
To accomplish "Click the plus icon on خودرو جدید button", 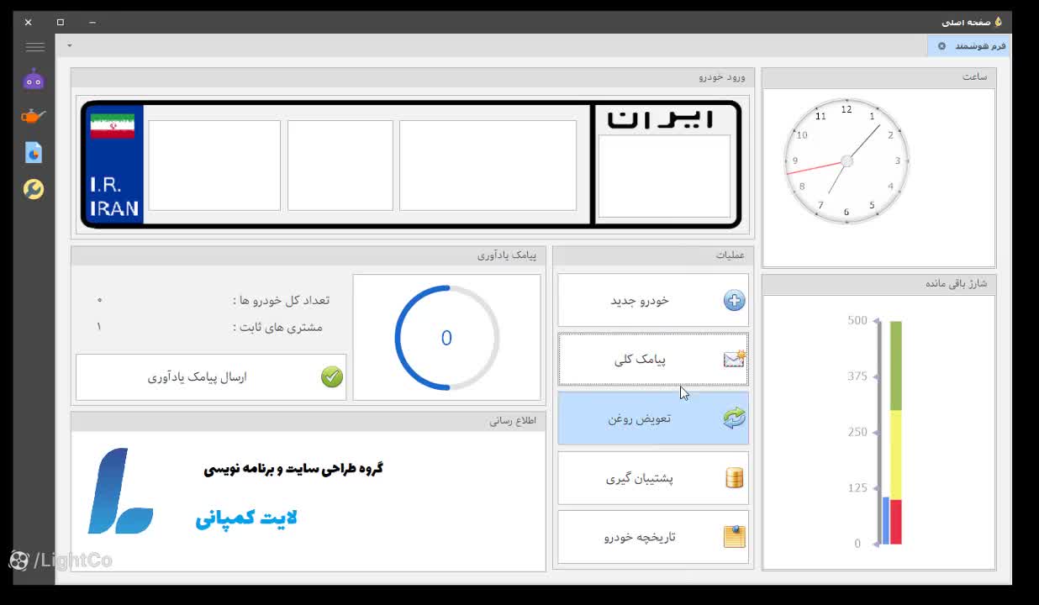I will [732, 299].
